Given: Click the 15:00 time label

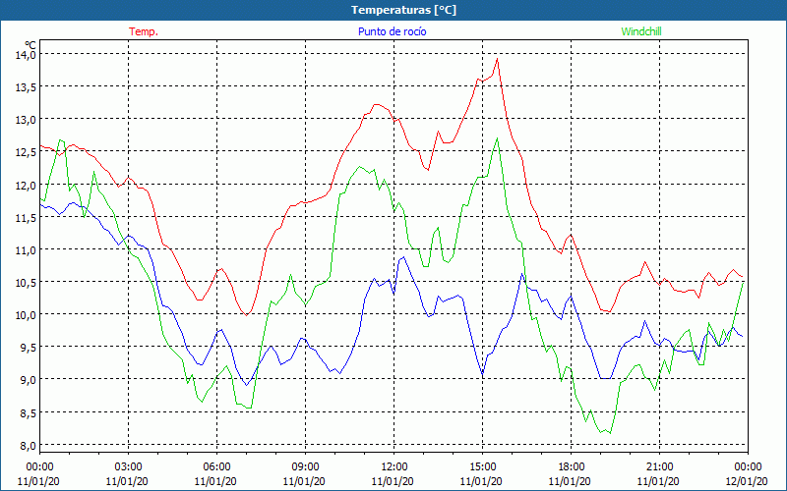Looking at the screenshot, I should pos(482,467).
